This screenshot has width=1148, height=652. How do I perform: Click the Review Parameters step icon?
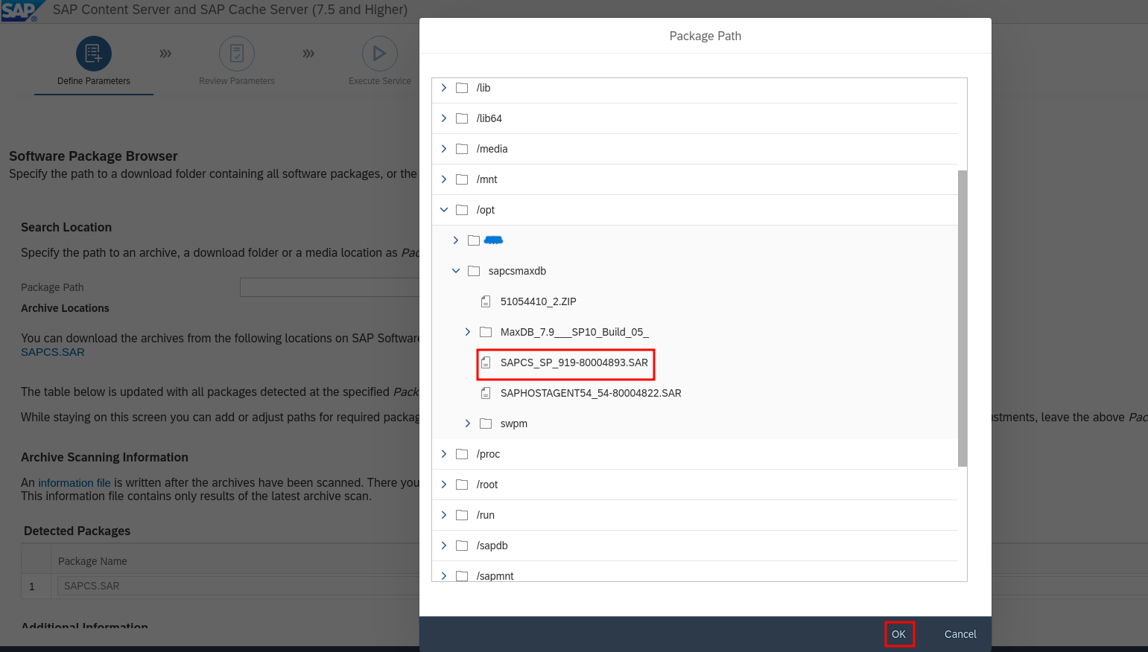(237, 54)
